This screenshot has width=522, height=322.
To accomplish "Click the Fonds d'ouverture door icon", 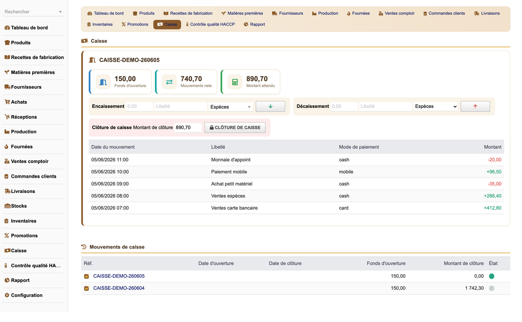I will [103, 82].
